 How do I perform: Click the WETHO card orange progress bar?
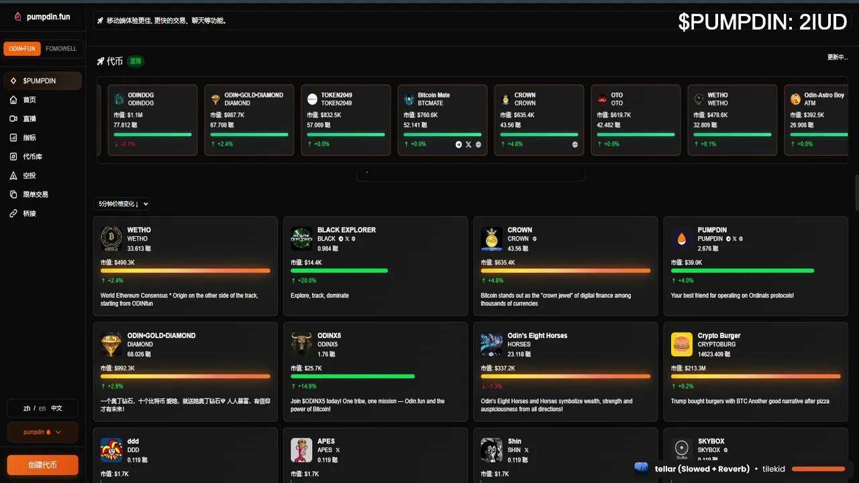(x=185, y=271)
